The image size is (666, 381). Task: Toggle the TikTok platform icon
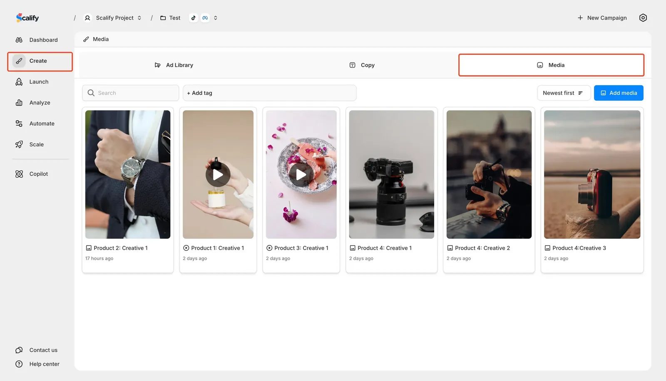[193, 17]
